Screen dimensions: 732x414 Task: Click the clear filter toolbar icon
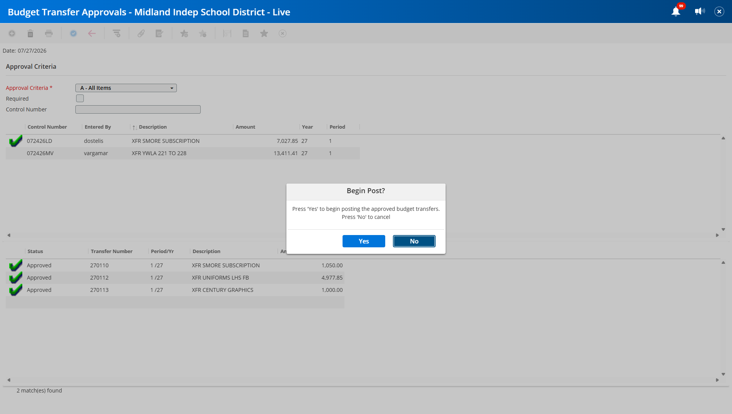(116, 33)
